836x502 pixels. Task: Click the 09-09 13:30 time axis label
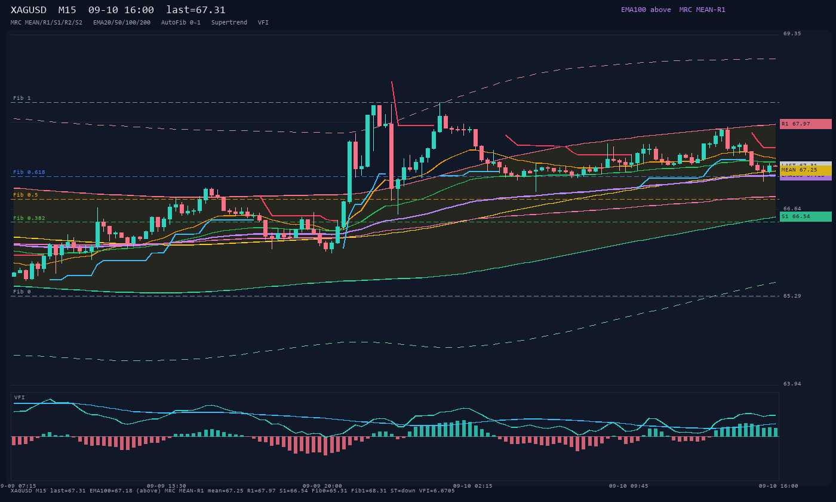[167, 486]
